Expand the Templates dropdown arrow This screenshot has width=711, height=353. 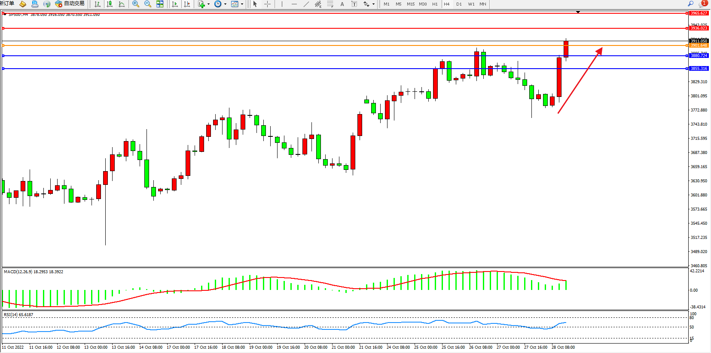tap(242, 4)
